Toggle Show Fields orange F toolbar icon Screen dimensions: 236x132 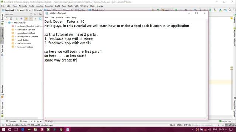pyautogui.click(x=26, y=19)
